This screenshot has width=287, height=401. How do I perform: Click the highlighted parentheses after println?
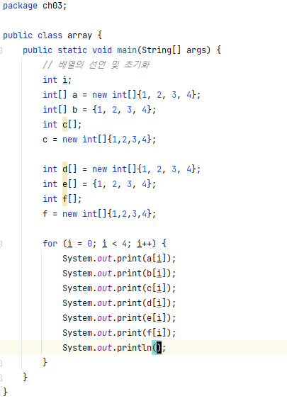(157, 348)
